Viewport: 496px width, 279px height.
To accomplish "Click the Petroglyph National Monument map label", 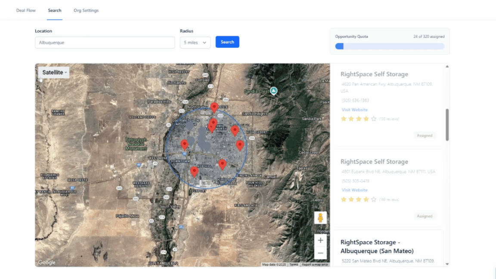I will (x=136, y=144).
